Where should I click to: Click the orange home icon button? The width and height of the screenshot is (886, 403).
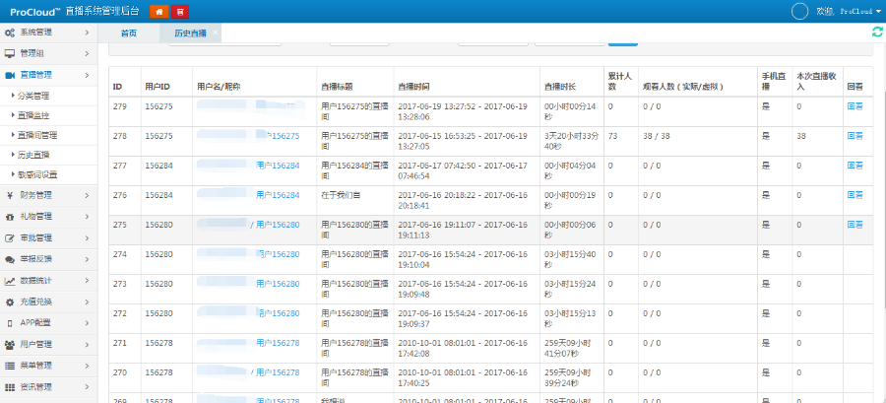click(158, 12)
